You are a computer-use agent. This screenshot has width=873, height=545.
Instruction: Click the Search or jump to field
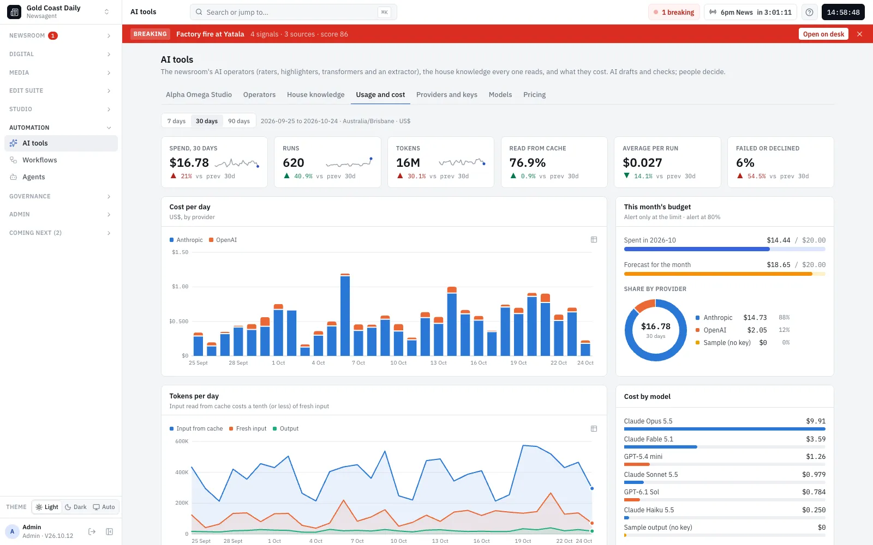(293, 12)
